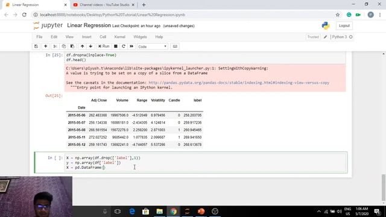Click the green camera extension icon
The image size is (386, 217).
click(358, 14)
